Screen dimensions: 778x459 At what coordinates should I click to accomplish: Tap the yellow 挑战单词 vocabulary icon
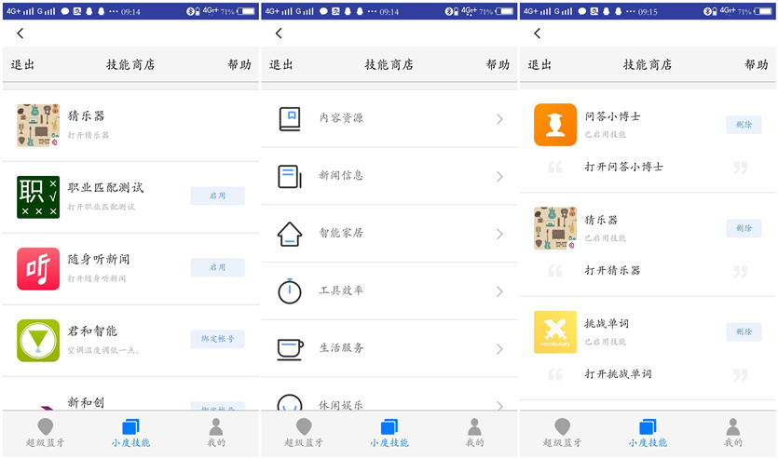[x=555, y=332]
